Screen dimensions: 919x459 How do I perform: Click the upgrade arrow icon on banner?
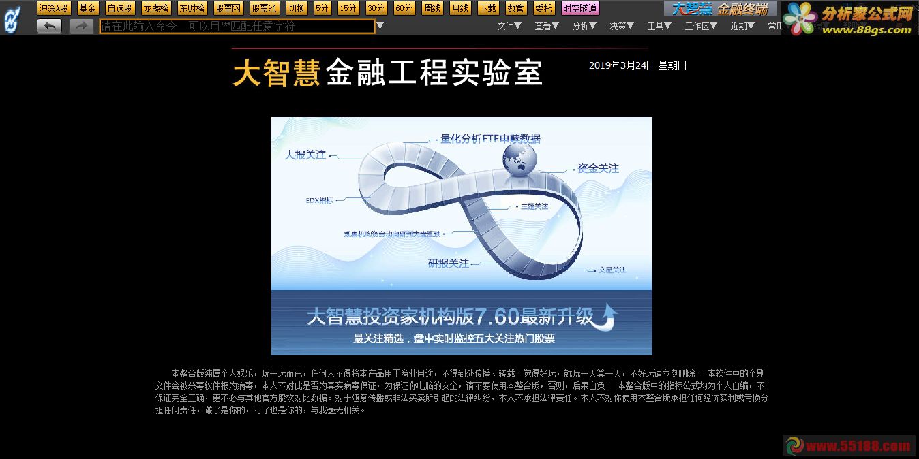(x=606, y=317)
